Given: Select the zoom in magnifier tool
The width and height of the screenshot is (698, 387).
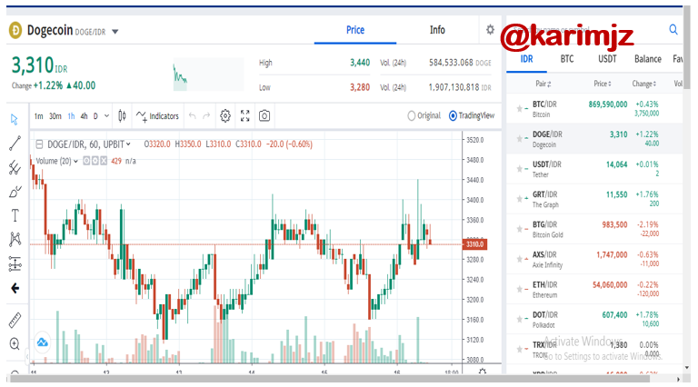Looking at the screenshot, I should pos(15,344).
